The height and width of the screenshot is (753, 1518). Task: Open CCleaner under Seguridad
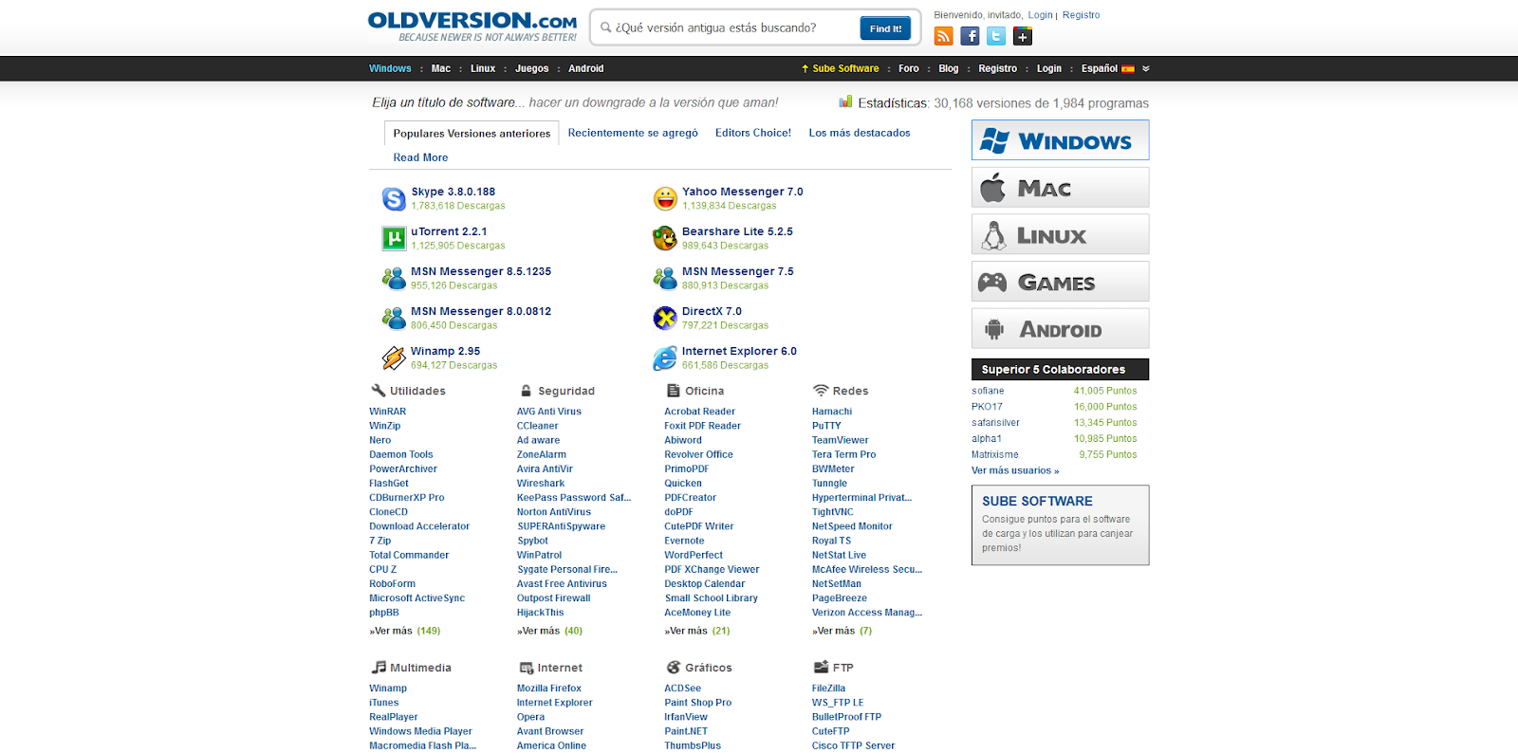538,426
